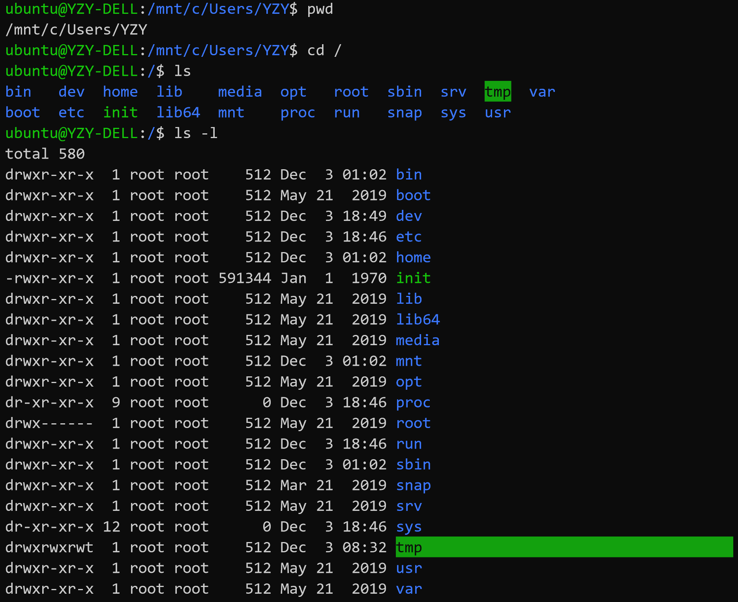Click time '08:32' in tmp row

point(364,548)
